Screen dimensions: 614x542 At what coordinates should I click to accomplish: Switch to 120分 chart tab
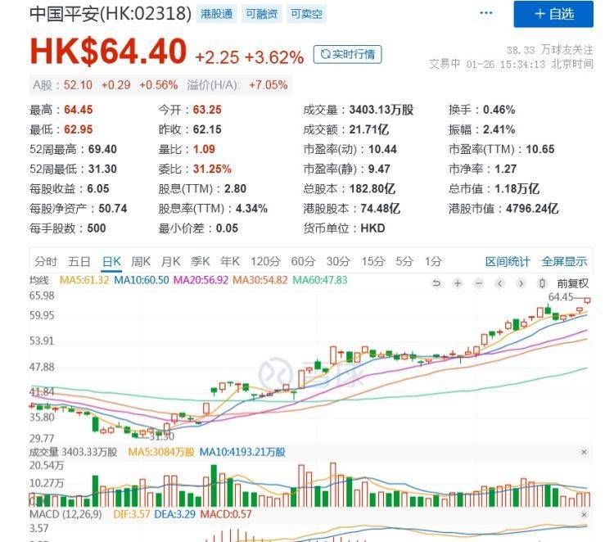pyautogui.click(x=265, y=261)
